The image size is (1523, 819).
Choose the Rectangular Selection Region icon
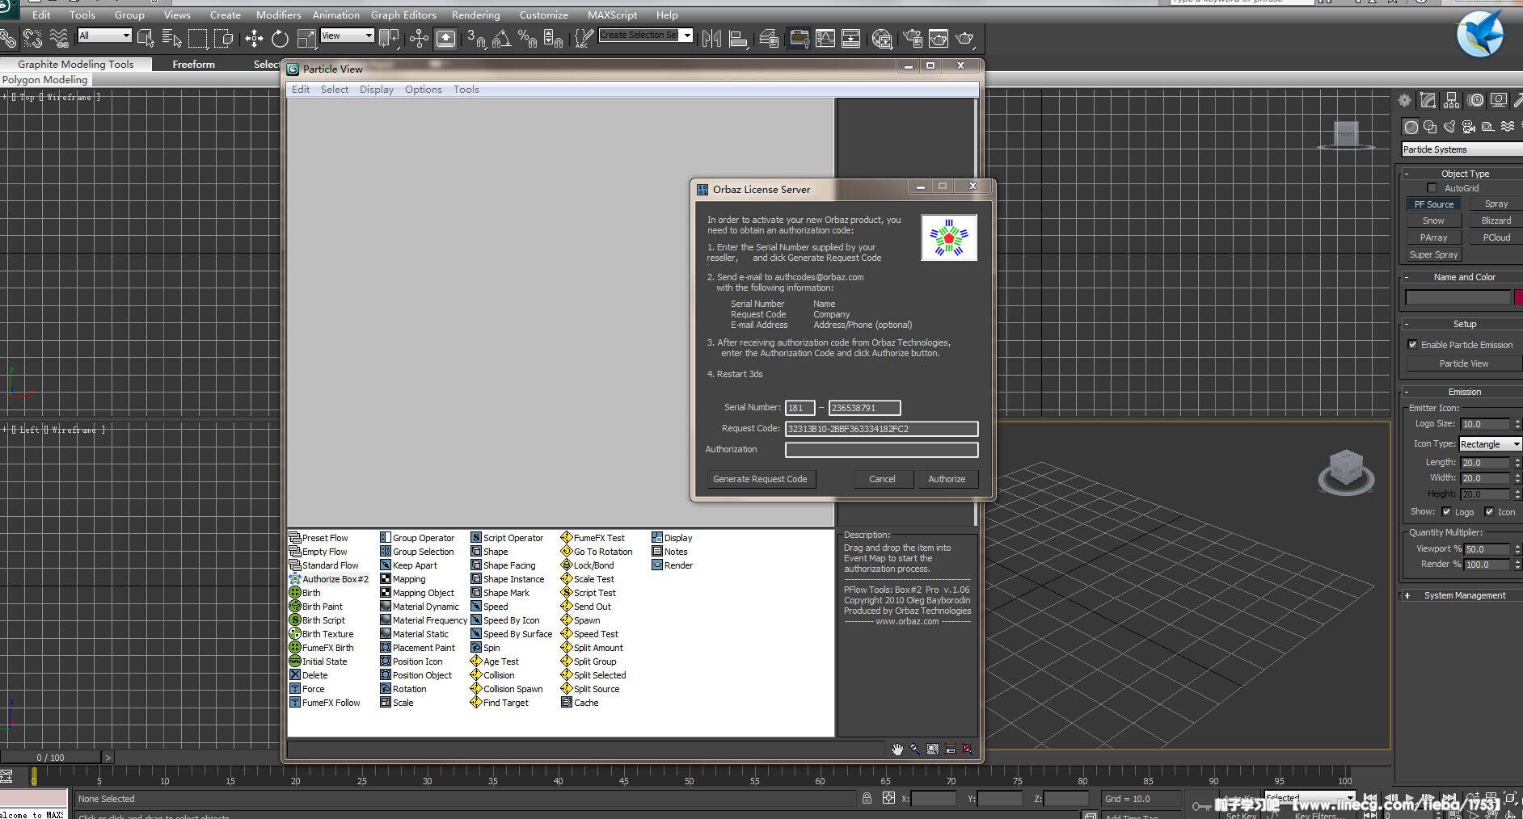197,38
